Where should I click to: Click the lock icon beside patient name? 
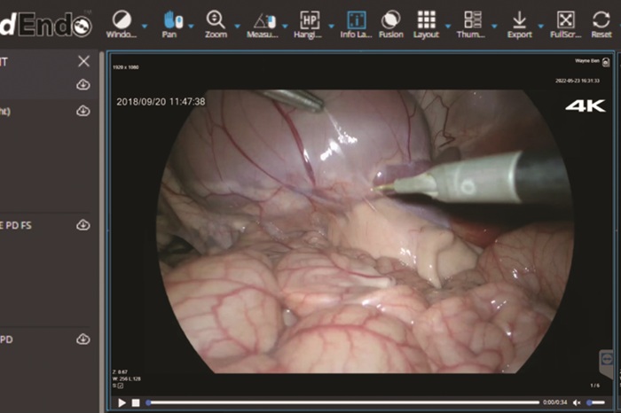click(x=606, y=62)
